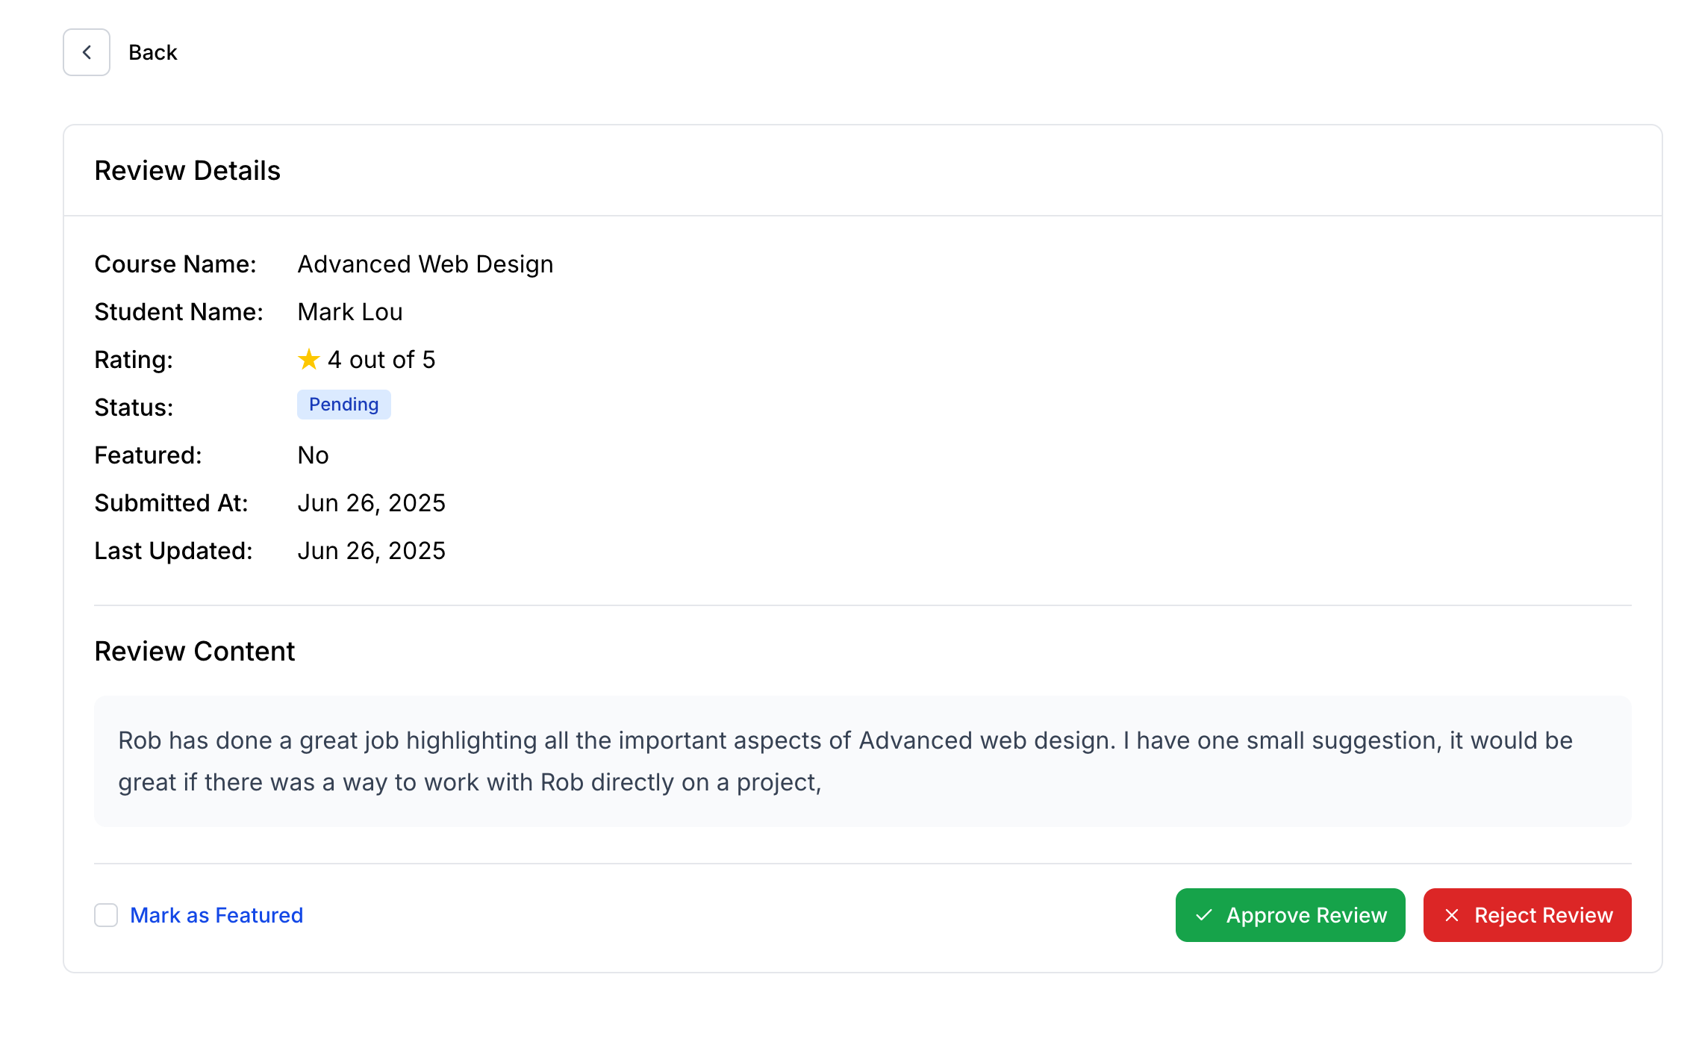Click the student name Mark Lou
Image resolution: width=1693 pixels, height=1045 pixels.
(350, 312)
